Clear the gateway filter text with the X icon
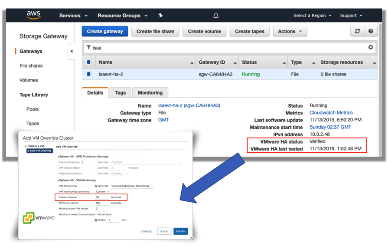Screen dimensions: 388x249 [x=371, y=47]
